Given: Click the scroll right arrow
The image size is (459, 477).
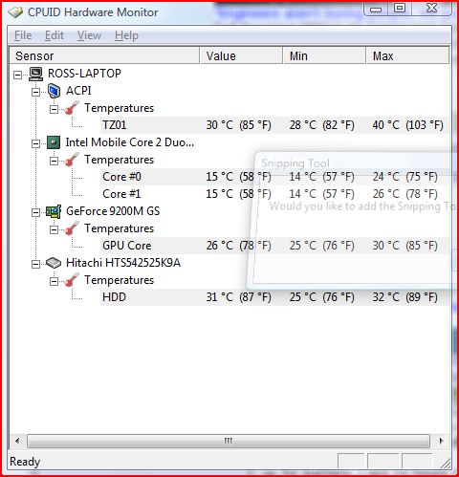Looking at the screenshot, I should (441, 442).
